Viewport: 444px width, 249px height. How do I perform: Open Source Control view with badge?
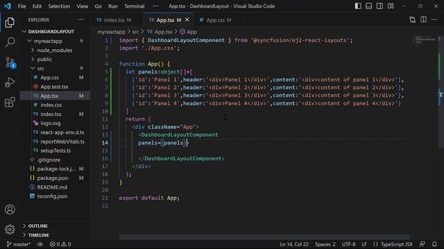[10, 62]
